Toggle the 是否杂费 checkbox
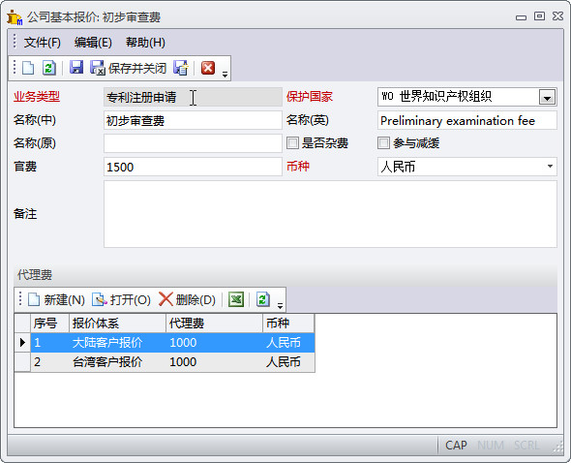 click(292, 143)
